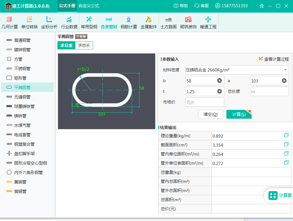This screenshot has width=293, height=221.
Task: Select 无缝钢管 in the sidebar
Action: (27, 97)
